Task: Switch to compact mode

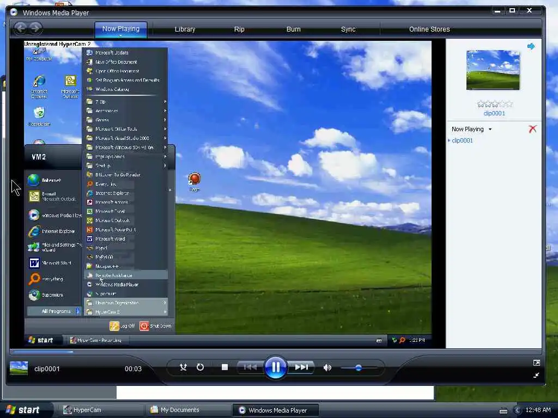Action: [536, 375]
